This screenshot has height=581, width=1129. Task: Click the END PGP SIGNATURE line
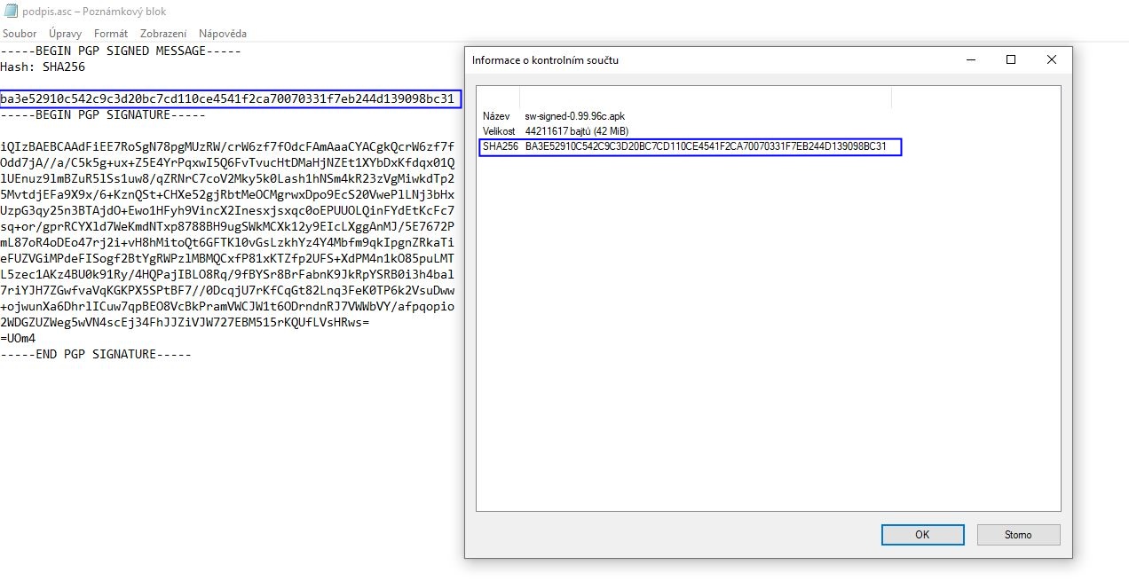(x=96, y=354)
